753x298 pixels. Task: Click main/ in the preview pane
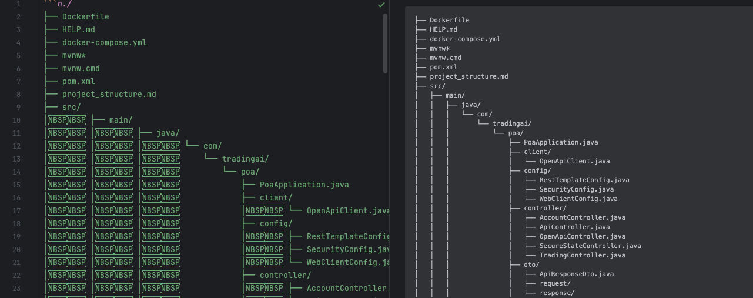tap(455, 95)
